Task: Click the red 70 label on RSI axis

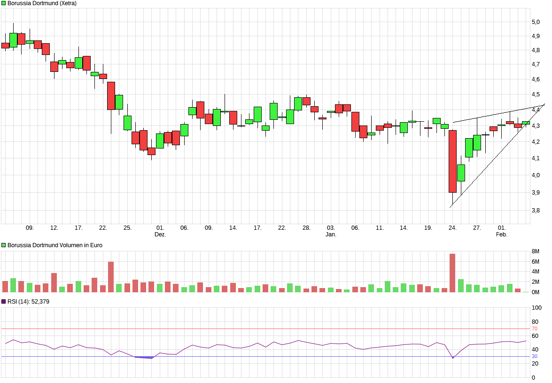Action: tap(535, 329)
